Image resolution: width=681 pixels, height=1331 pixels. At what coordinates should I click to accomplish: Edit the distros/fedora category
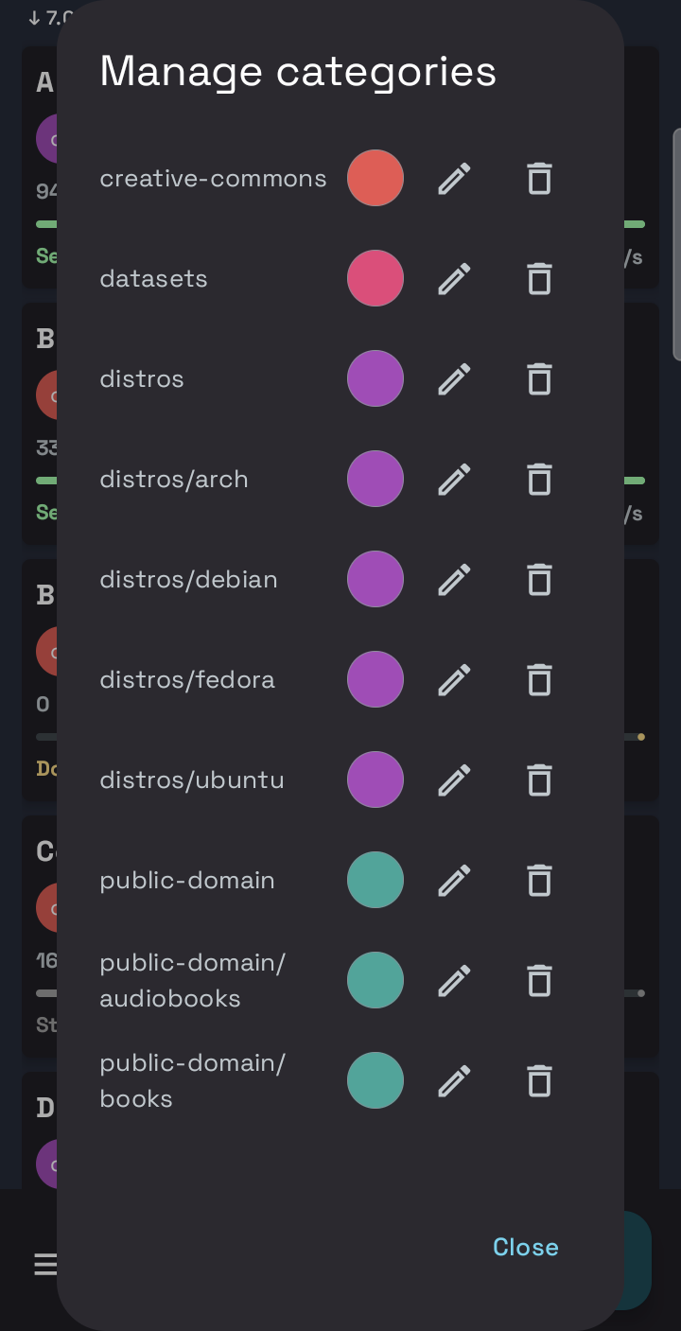coord(454,679)
